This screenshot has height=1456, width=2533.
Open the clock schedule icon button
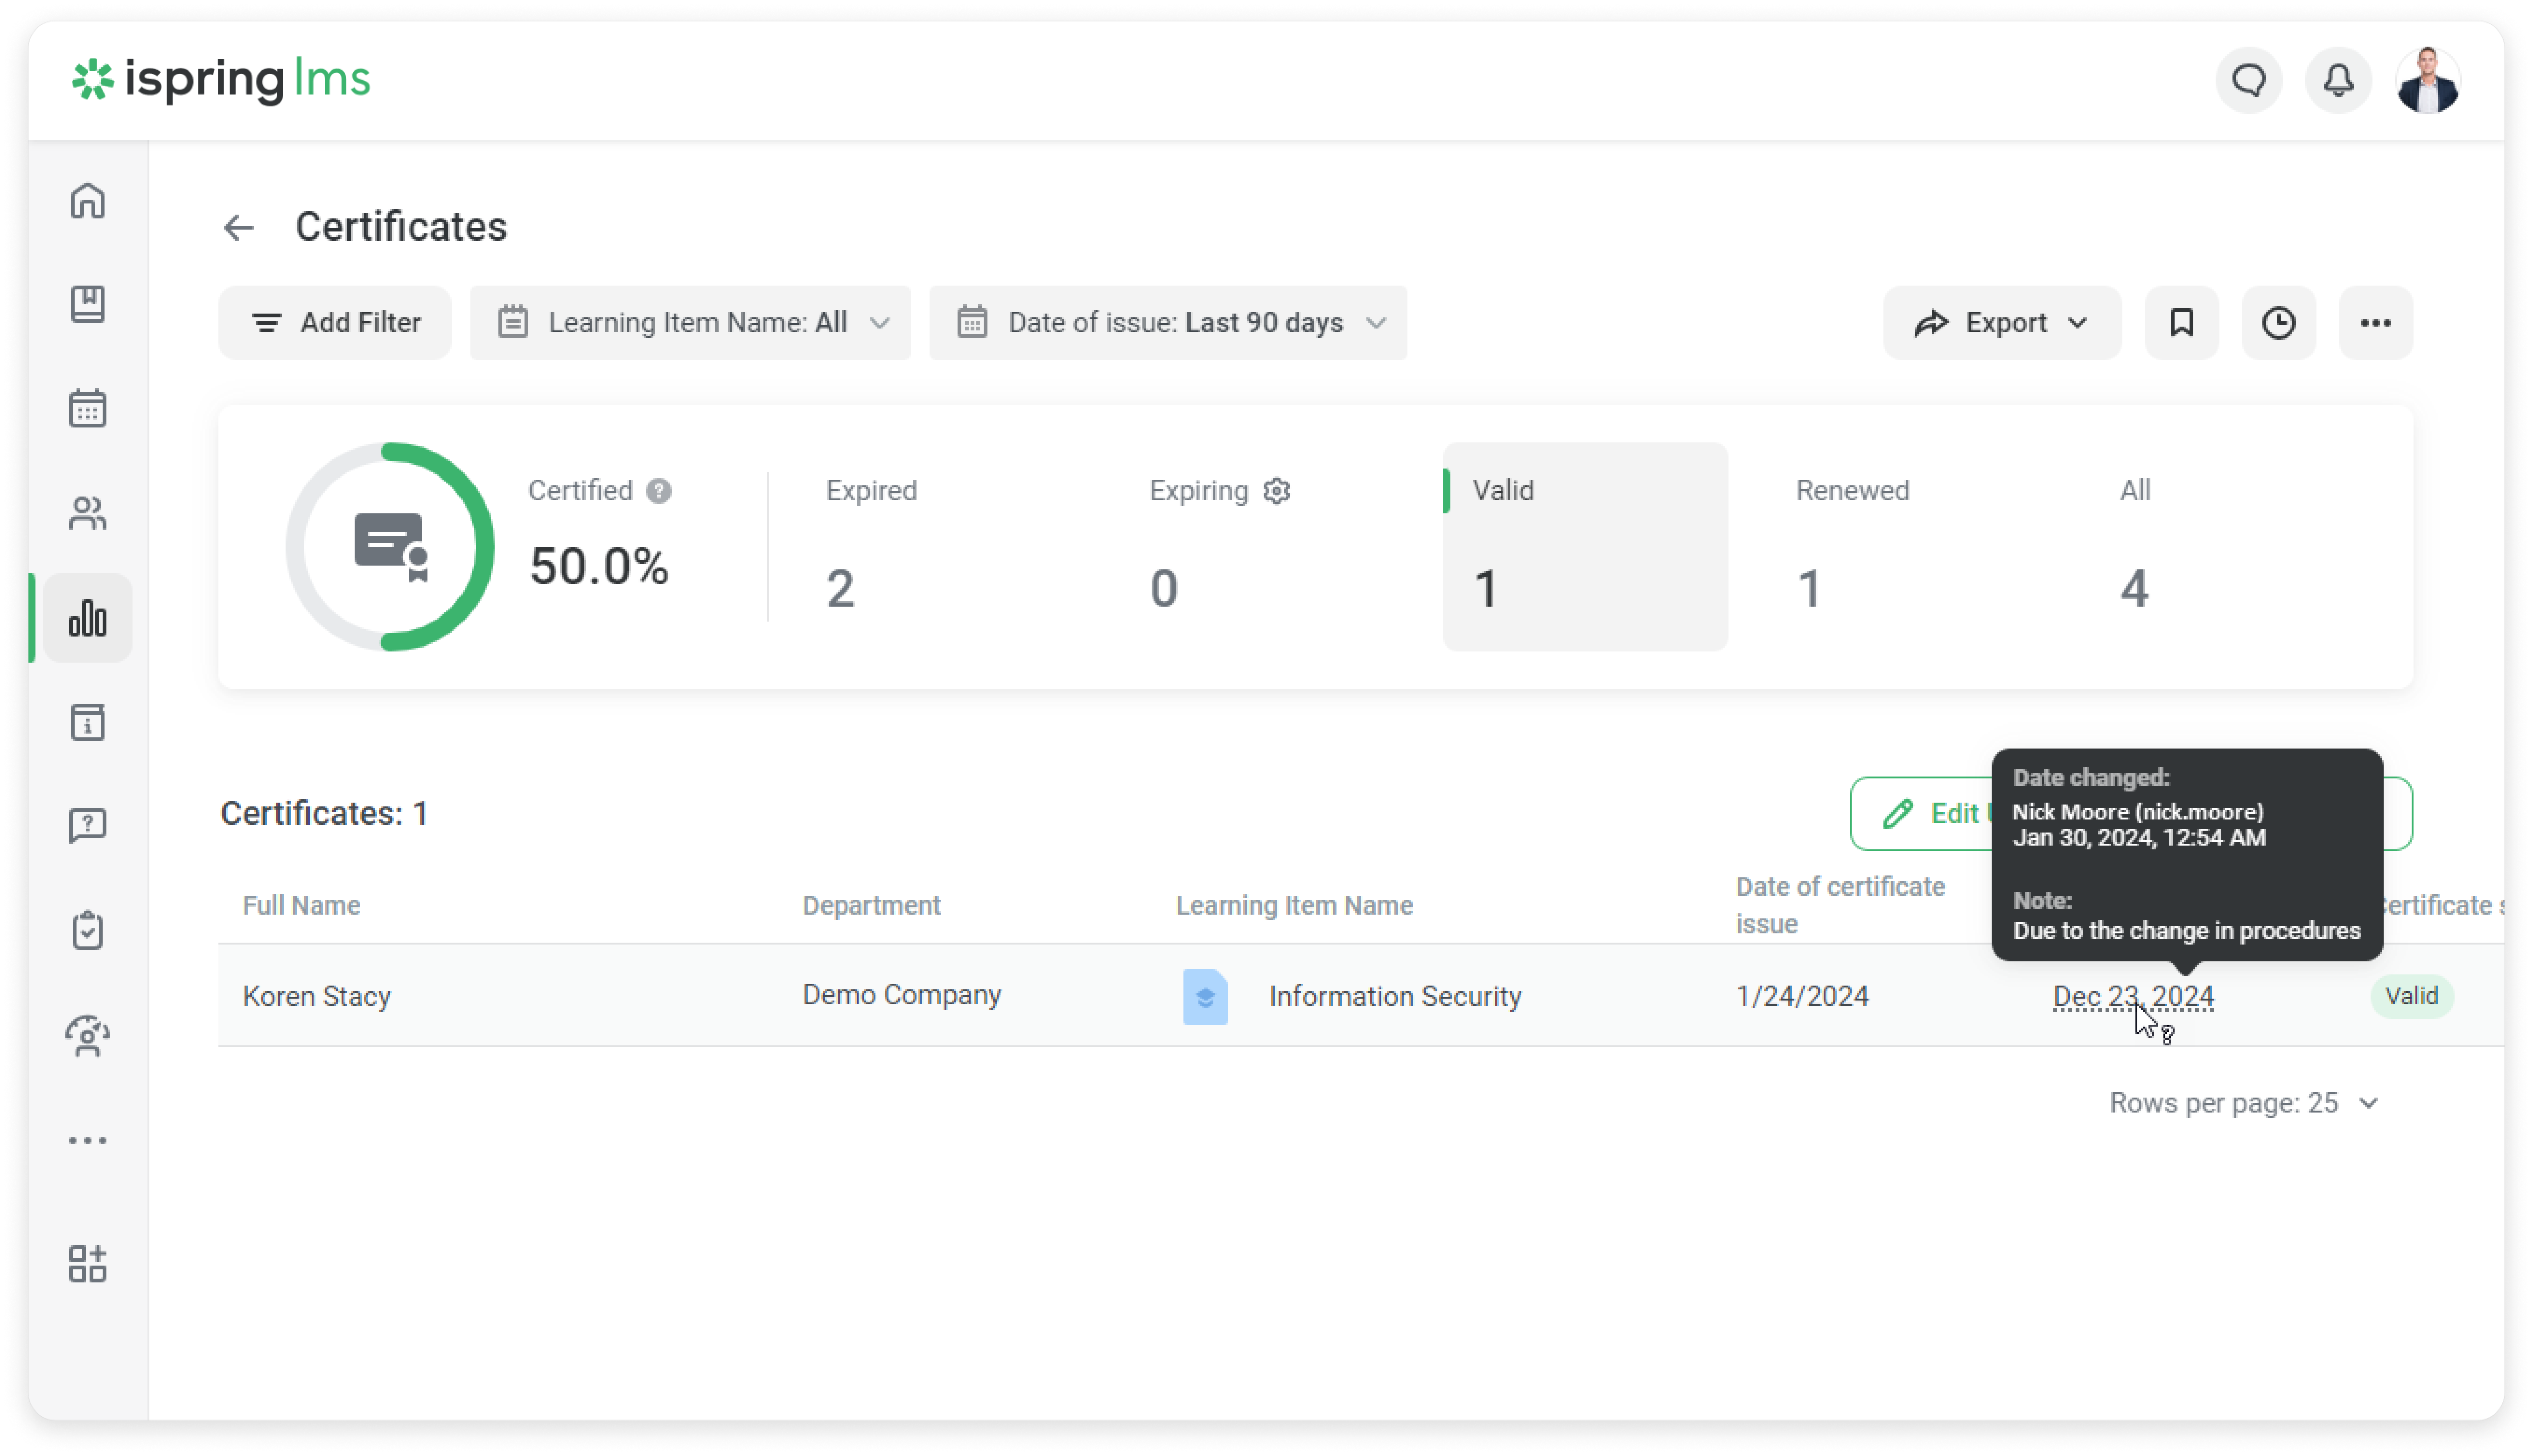pos(2278,323)
